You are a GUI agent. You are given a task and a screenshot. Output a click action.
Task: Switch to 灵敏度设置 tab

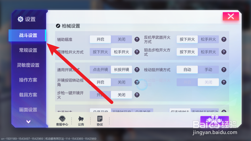click(28, 65)
